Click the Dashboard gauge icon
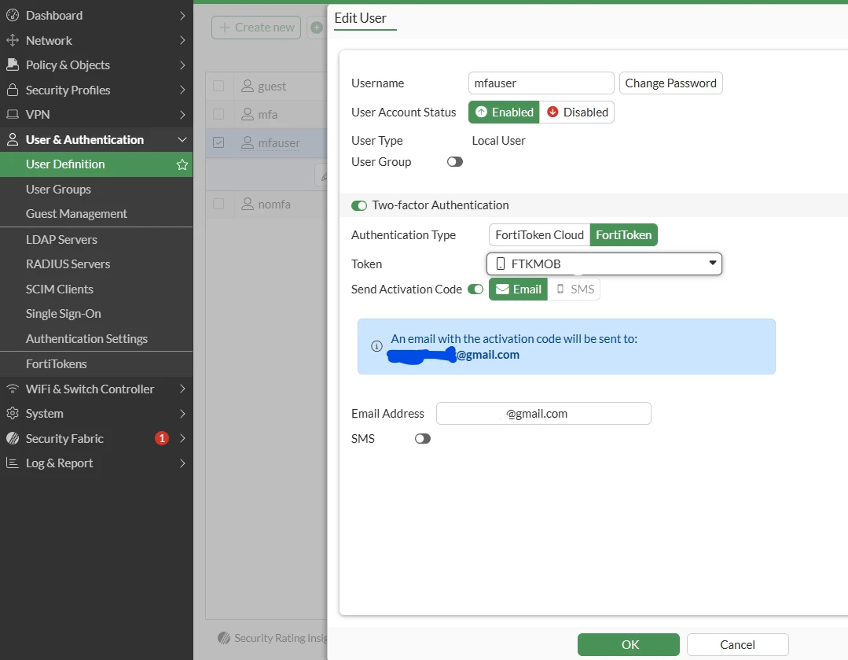 click(x=13, y=15)
